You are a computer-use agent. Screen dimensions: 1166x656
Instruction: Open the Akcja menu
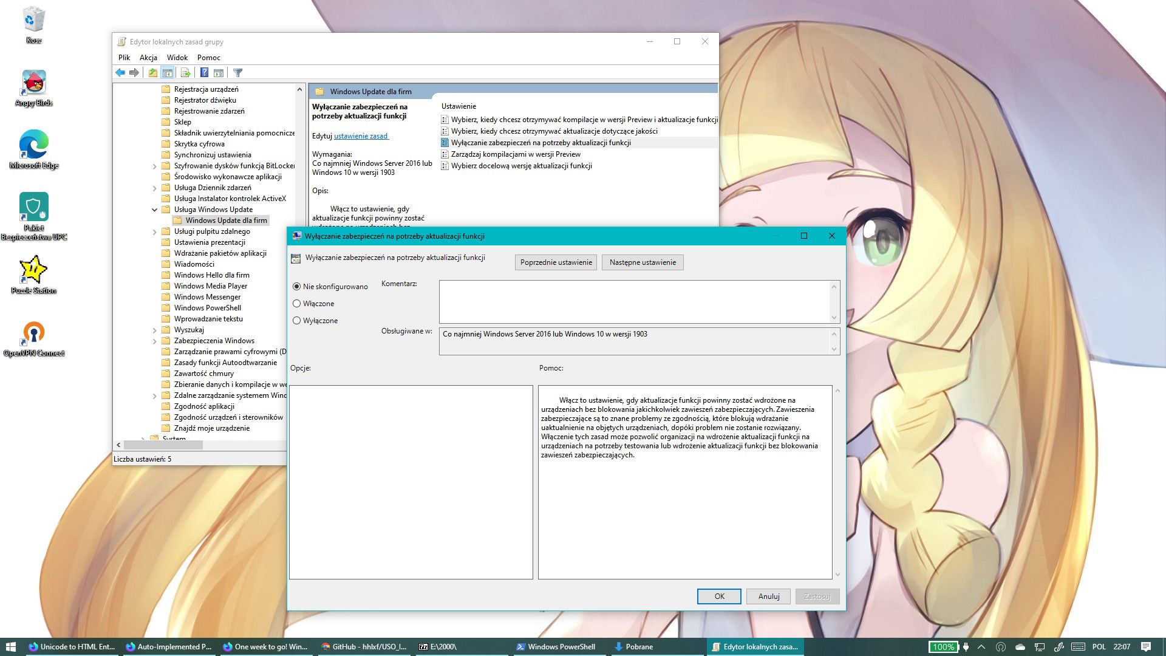pos(148,58)
